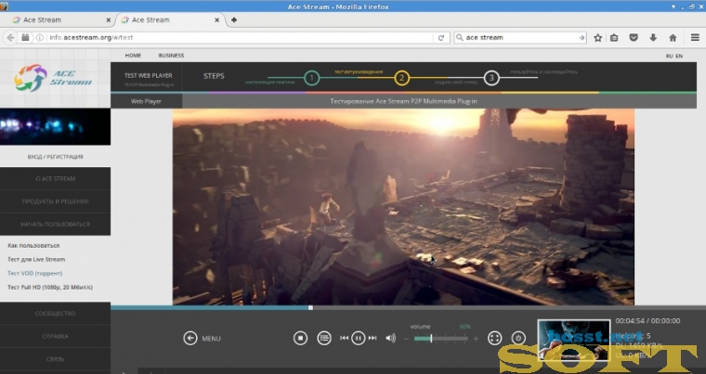Click the TEST WEB PLAYER heading

click(149, 75)
